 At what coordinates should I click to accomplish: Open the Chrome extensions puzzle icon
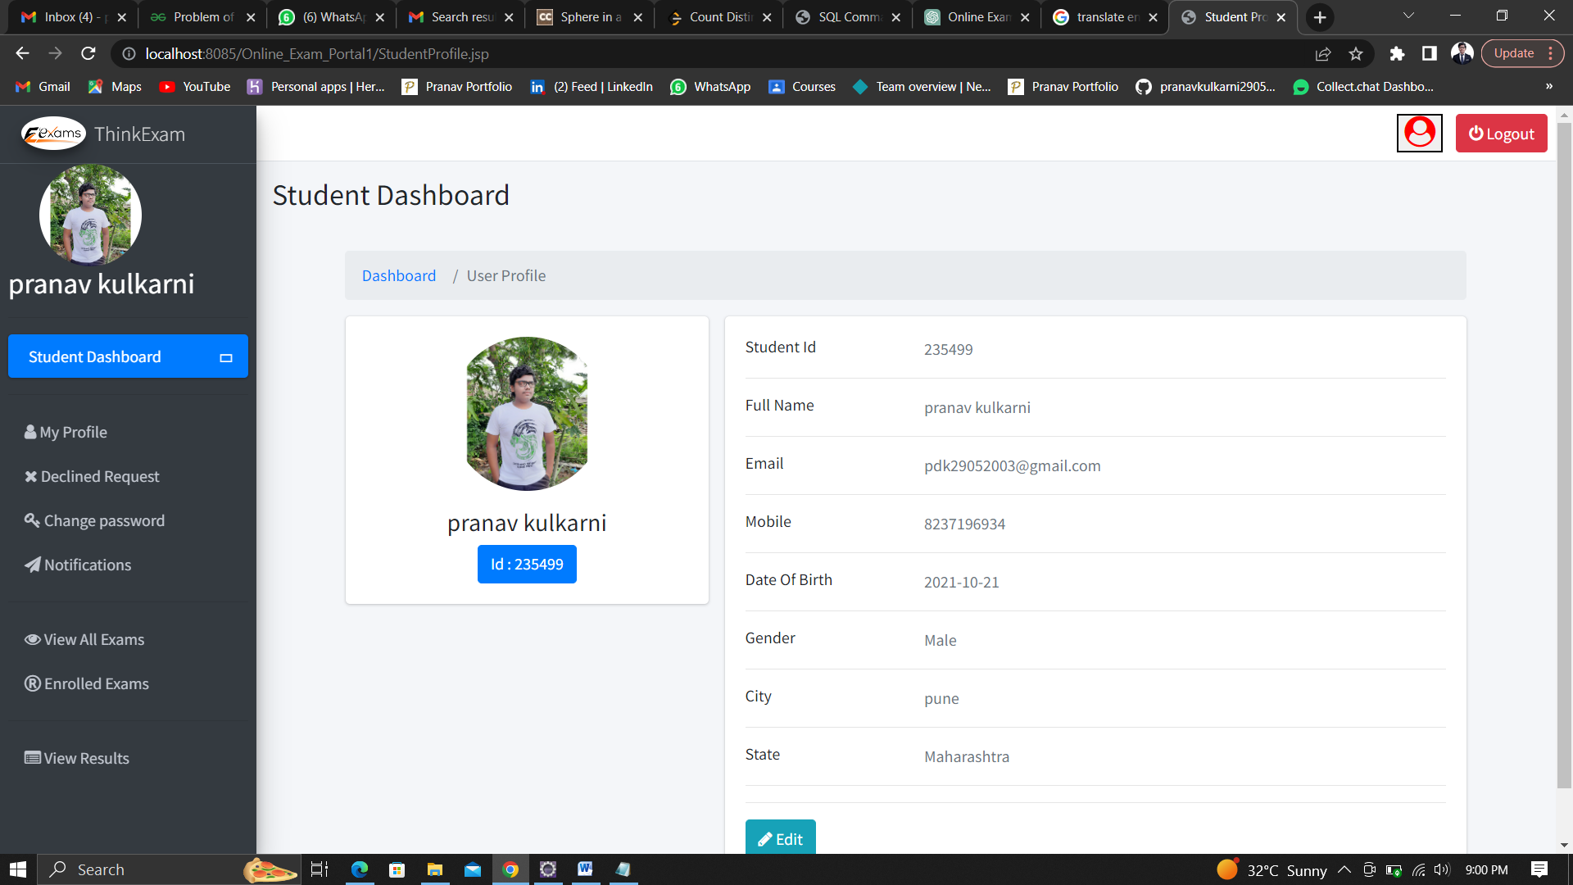pyautogui.click(x=1397, y=54)
